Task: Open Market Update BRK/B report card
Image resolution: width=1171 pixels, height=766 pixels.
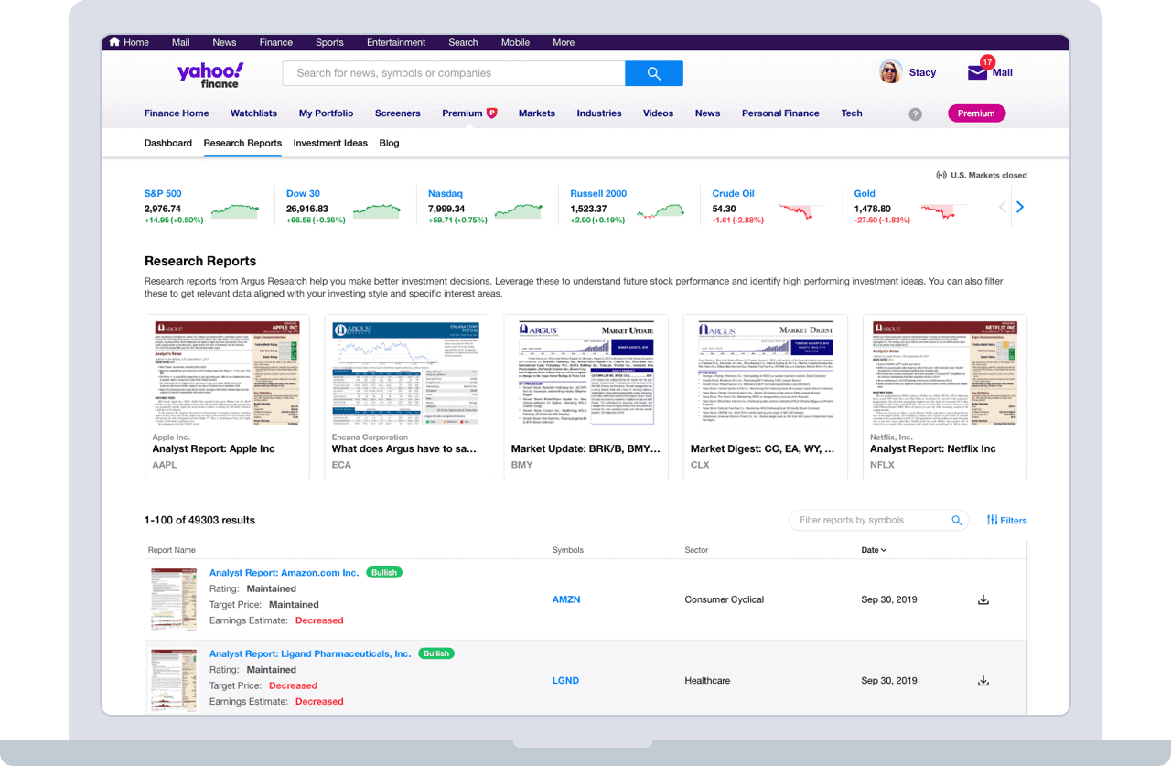Action: pyautogui.click(x=585, y=397)
